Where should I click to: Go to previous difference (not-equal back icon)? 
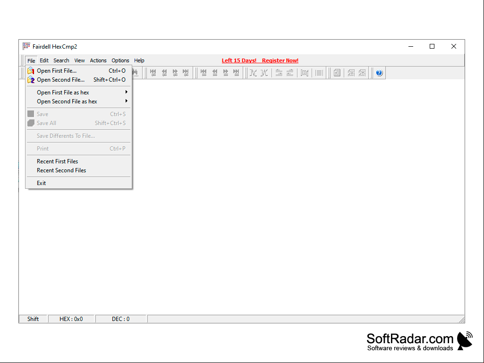164,73
